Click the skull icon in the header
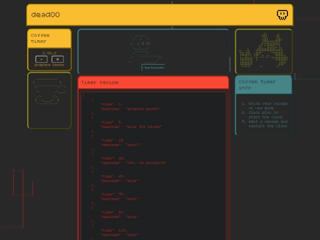This screenshot has height=240, width=320. 283,15
